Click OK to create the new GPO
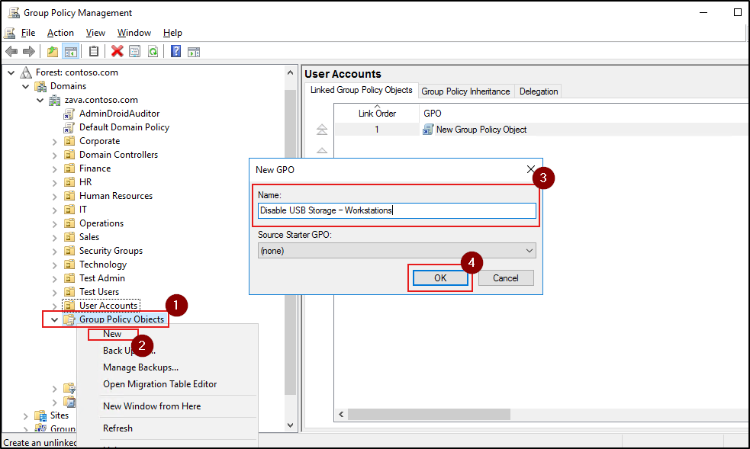This screenshot has width=750, height=449. 439,277
